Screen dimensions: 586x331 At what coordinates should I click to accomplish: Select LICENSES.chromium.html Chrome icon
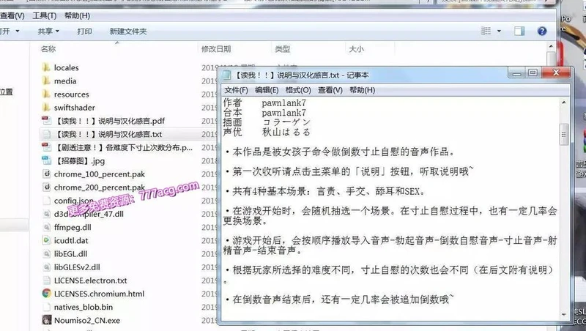coord(46,294)
